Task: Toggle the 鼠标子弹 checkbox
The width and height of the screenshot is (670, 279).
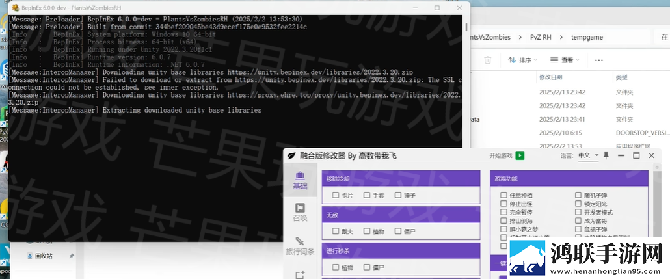Action: tap(578, 230)
